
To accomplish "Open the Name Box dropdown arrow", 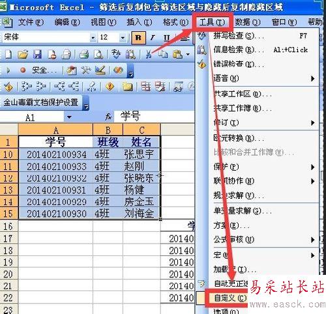I will tap(69, 117).
